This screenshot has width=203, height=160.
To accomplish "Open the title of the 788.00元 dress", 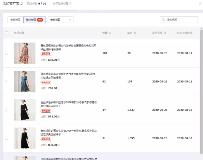I will [x=68, y=76].
